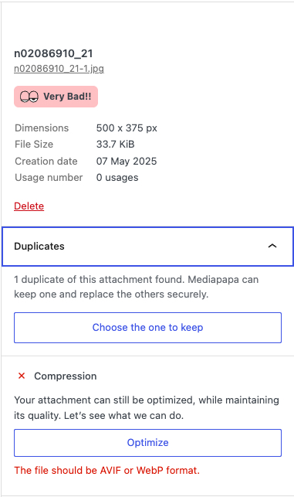
Task: Click the red X icon beside Compression
Action: click(22, 376)
